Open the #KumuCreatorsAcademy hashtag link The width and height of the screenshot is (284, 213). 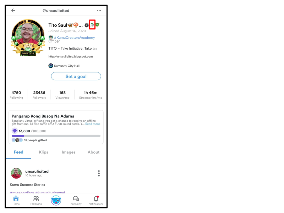click(74, 38)
